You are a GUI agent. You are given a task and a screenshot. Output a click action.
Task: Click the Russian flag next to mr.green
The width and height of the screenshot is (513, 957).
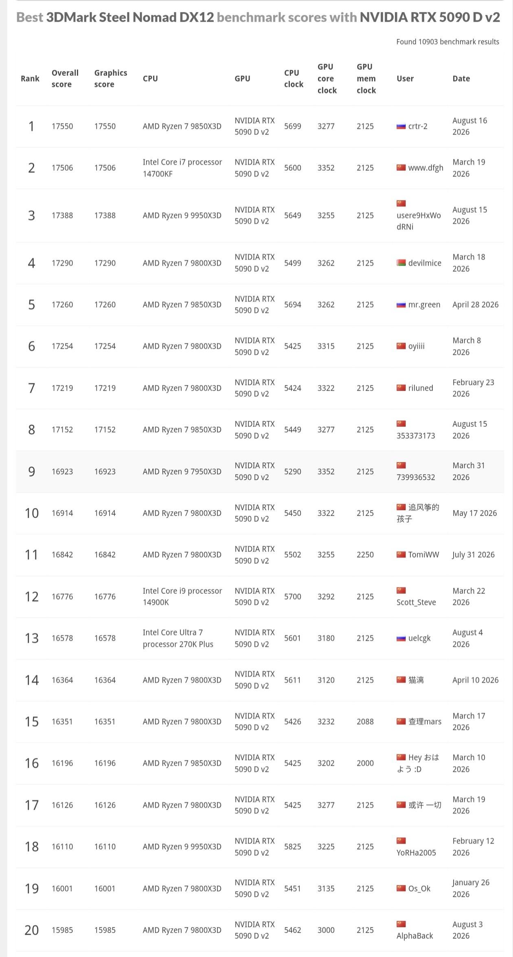401,304
